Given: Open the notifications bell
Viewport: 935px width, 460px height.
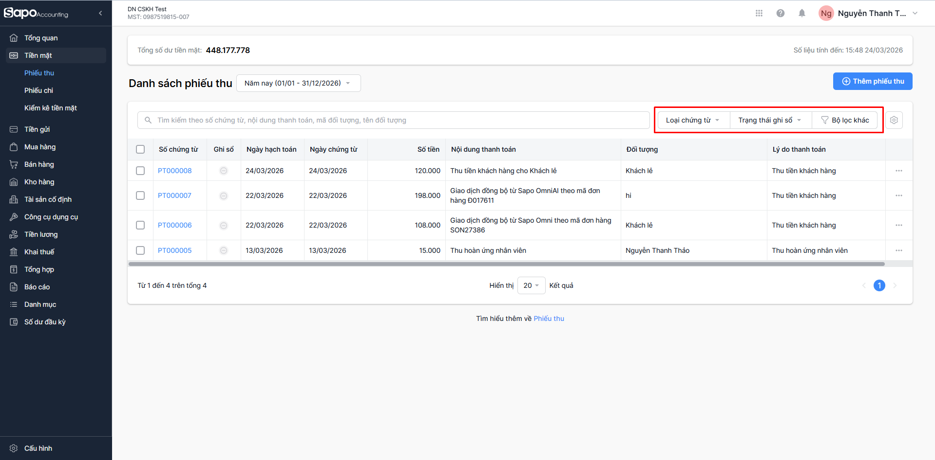Looking at the screenshot, I should pyautogui.click(x=801, y=13).
